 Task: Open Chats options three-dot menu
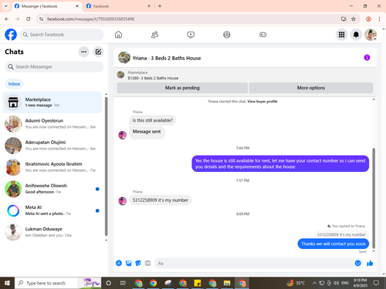[83, 52]
